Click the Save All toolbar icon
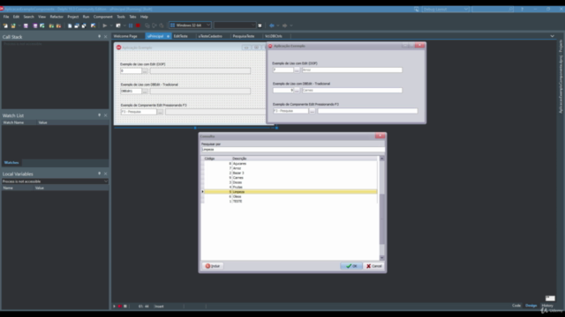Screen dimensions: 565x317 [35, 26]
